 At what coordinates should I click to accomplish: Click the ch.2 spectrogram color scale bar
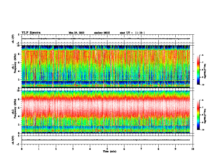point(198,115)
